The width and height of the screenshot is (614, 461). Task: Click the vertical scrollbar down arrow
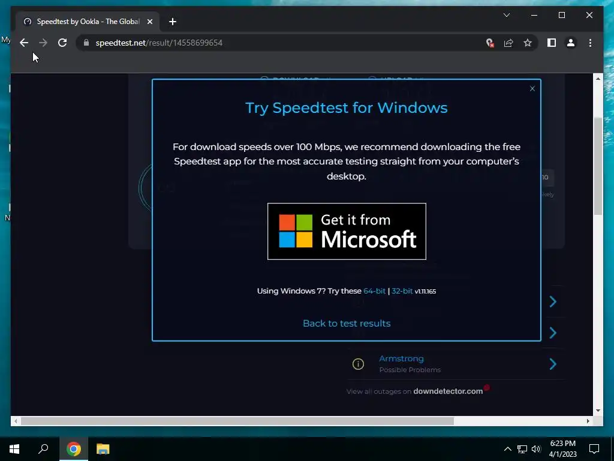pyautogui.click(x=598, y=411)
